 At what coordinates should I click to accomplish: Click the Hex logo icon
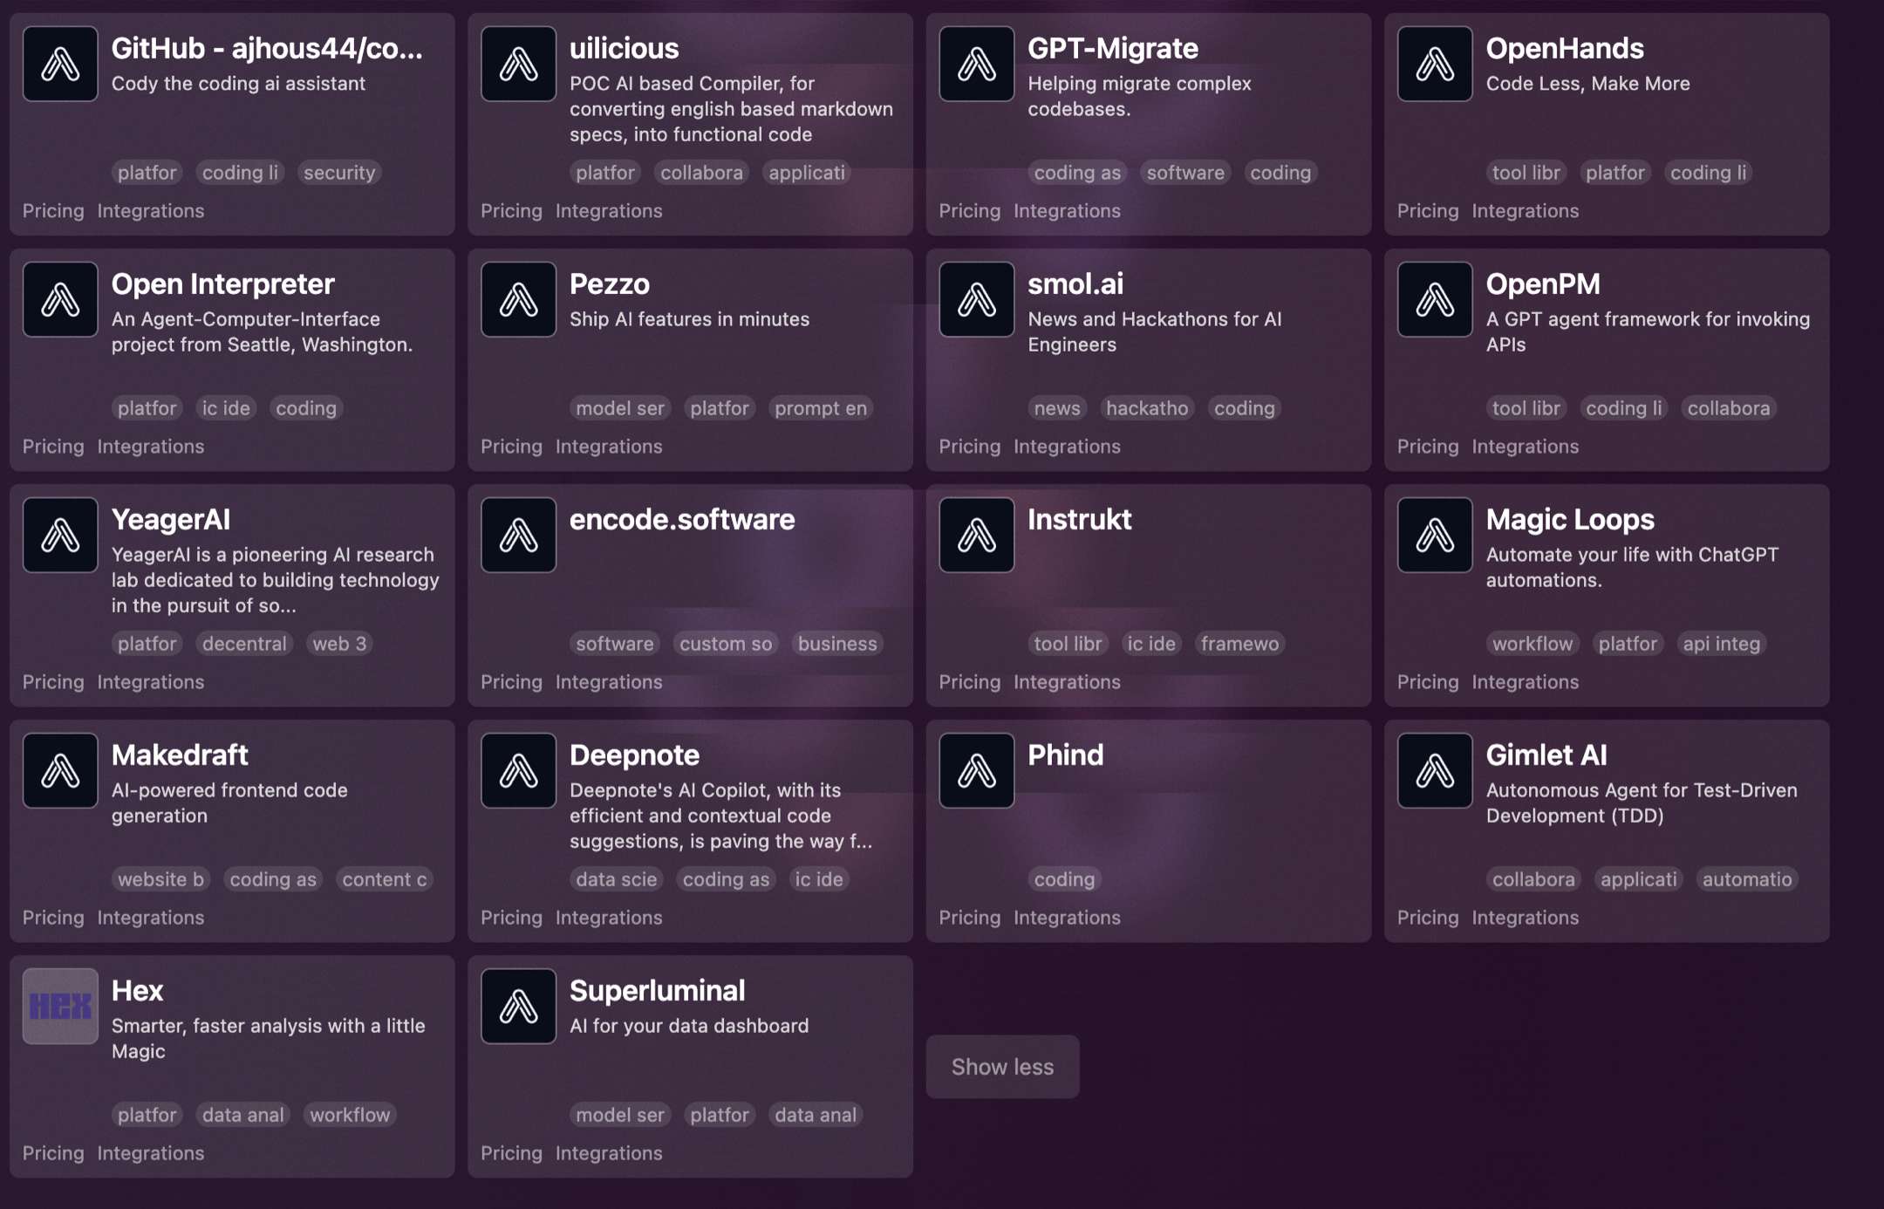pos(60,1006)
